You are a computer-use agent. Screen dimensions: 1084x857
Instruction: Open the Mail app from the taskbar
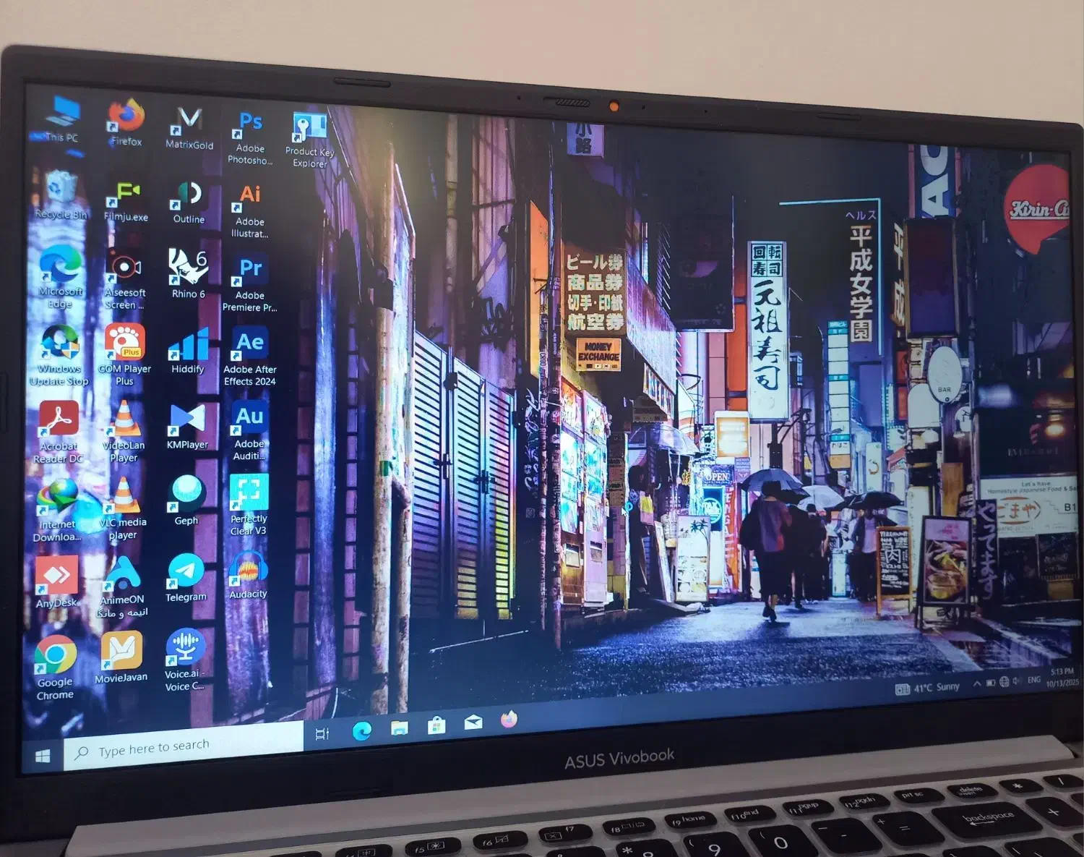pos(473,722)
